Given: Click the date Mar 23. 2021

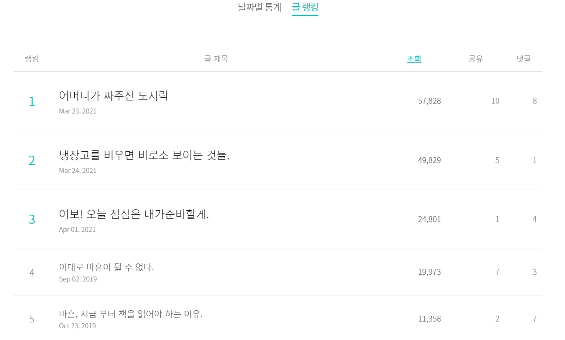Looking at the screenshot, I should pyautogui.click(x=77, y=111).
